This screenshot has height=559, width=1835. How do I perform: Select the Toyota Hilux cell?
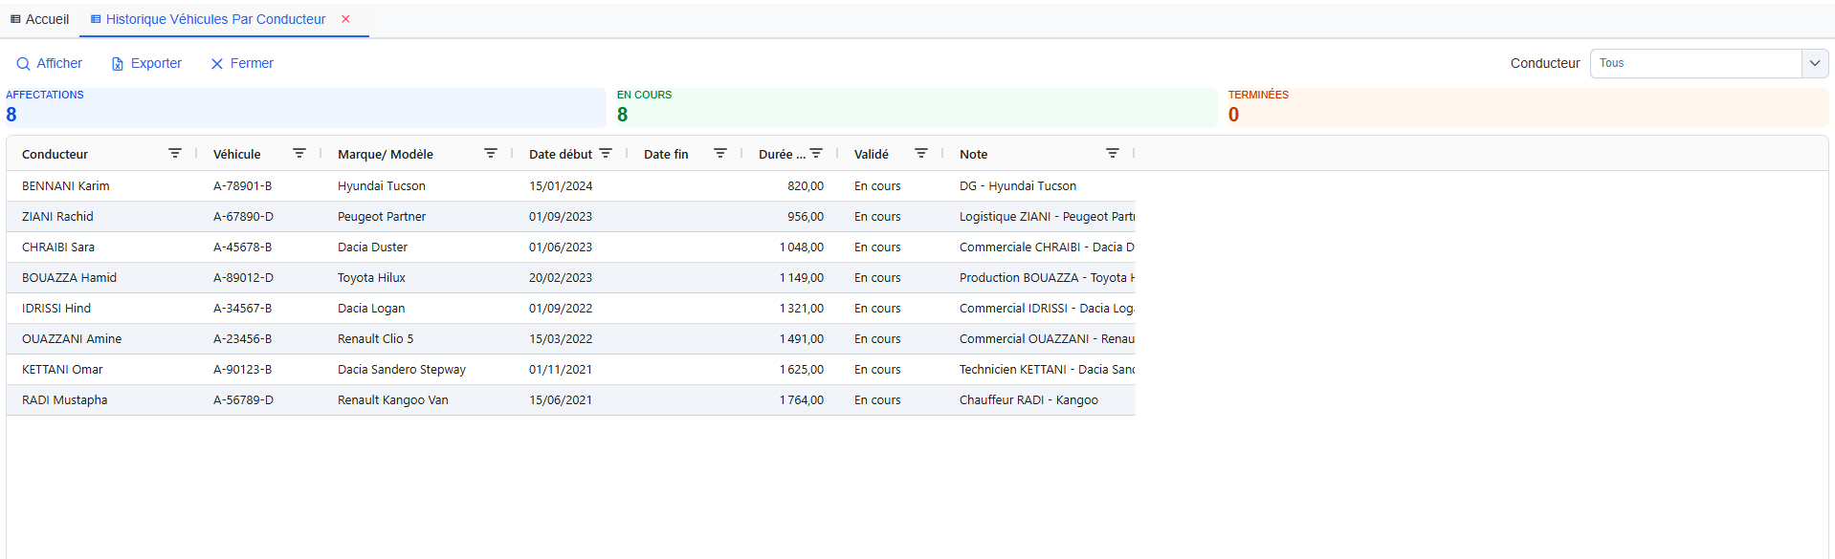click(x=371, y=278)
